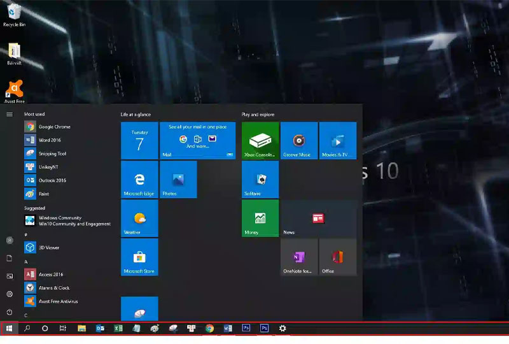Screen dimensions: 509x344
Task: Open Settings gear on the taskbar
Action: [282, 329]
